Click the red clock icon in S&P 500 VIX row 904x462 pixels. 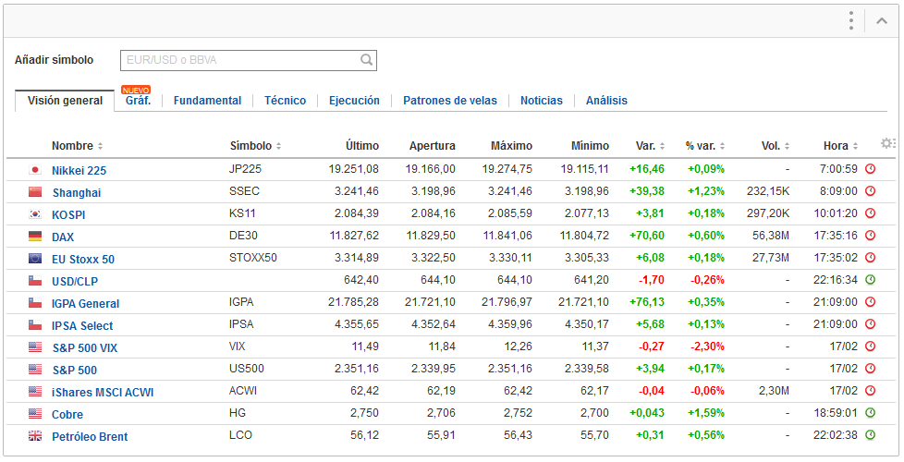(x=871, y=346)
